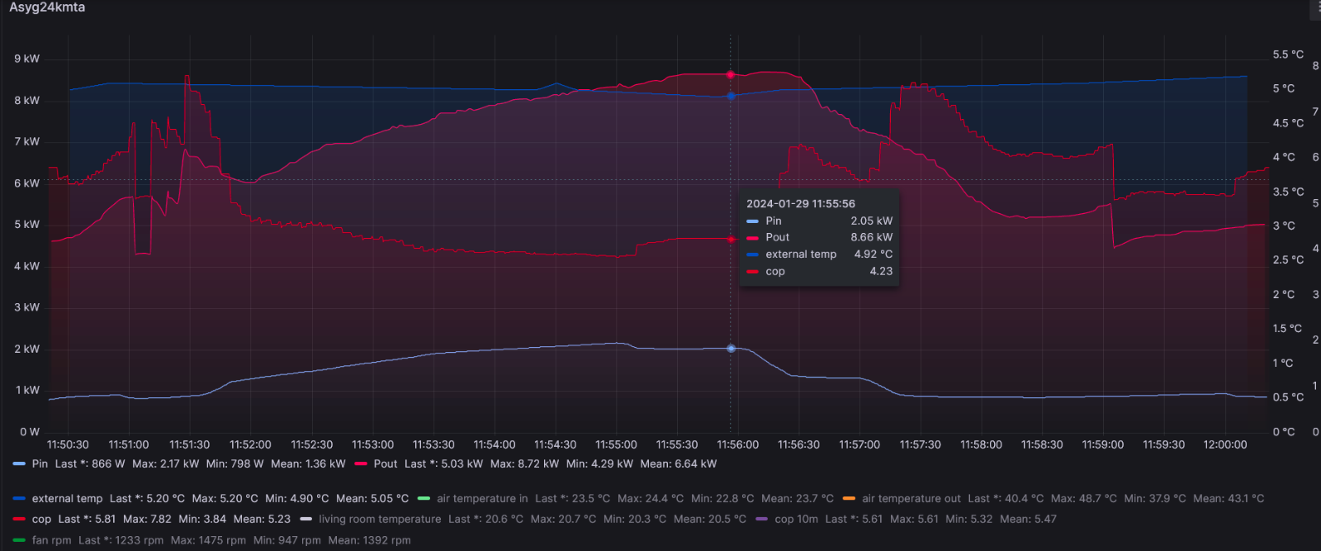Click the 5.5 °C right axis label
The width and height of the screenshot is (1321, 551).
1288,55
